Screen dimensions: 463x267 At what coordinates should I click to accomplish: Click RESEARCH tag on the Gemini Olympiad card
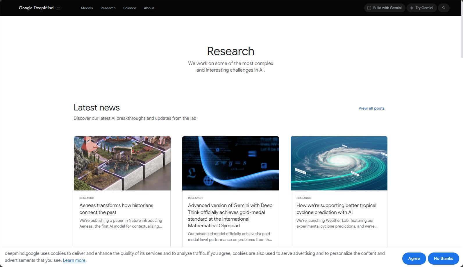pos(195,198)
